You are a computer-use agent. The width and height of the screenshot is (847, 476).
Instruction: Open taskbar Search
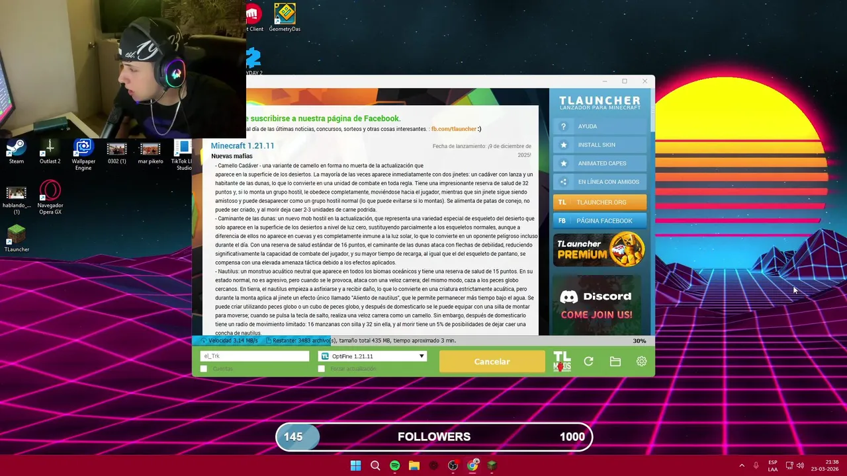coord(375,465)
